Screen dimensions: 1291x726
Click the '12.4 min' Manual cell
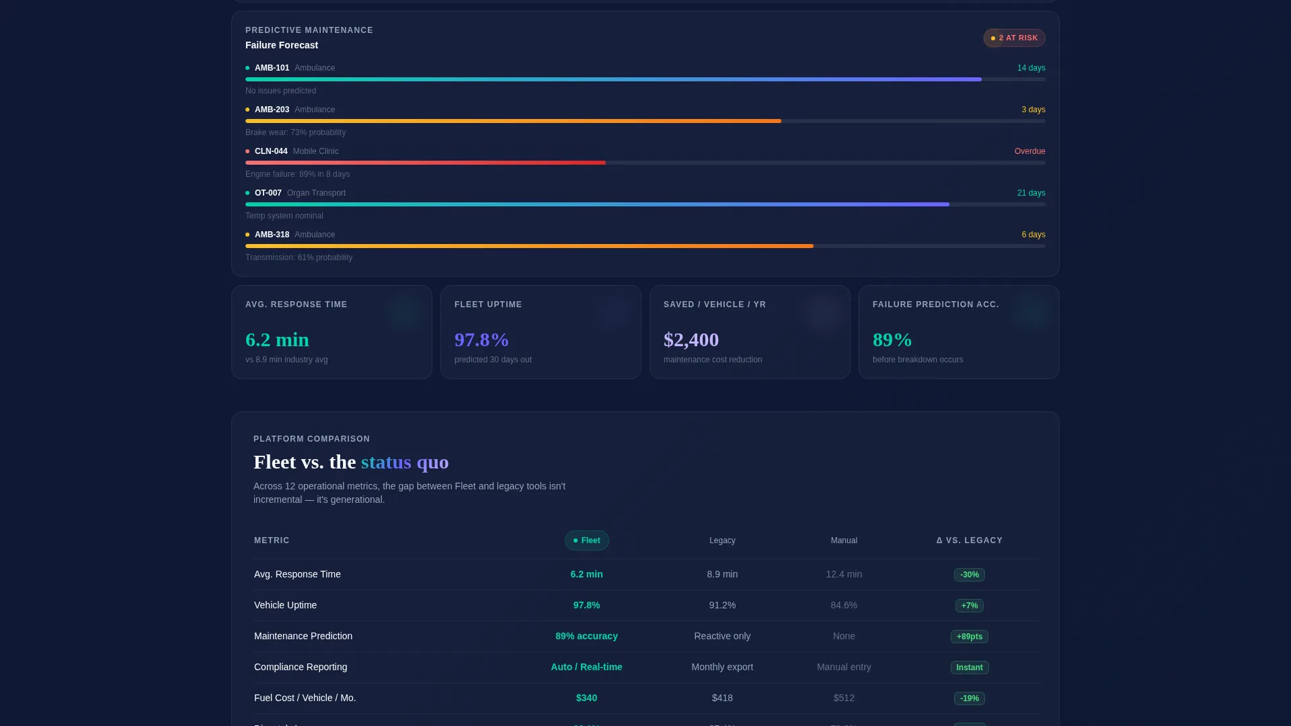pos(844,574)
